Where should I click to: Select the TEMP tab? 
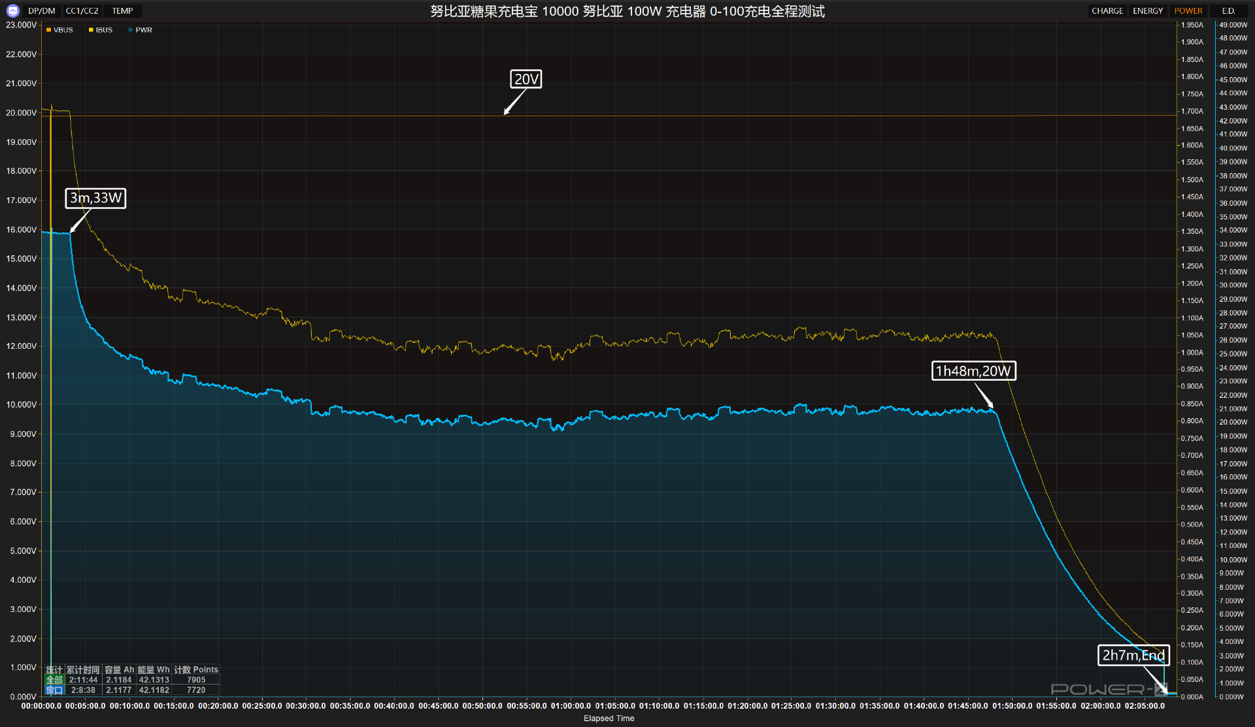(122, 11)
